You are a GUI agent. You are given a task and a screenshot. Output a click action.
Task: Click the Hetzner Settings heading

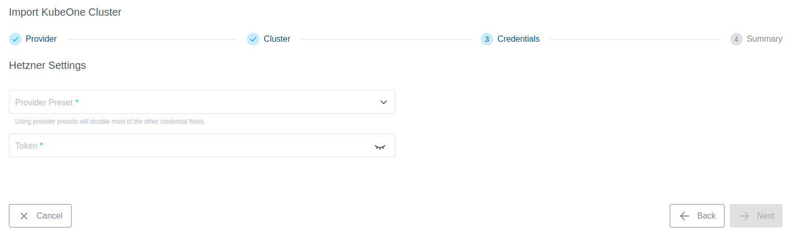click(x=48, y=66)
